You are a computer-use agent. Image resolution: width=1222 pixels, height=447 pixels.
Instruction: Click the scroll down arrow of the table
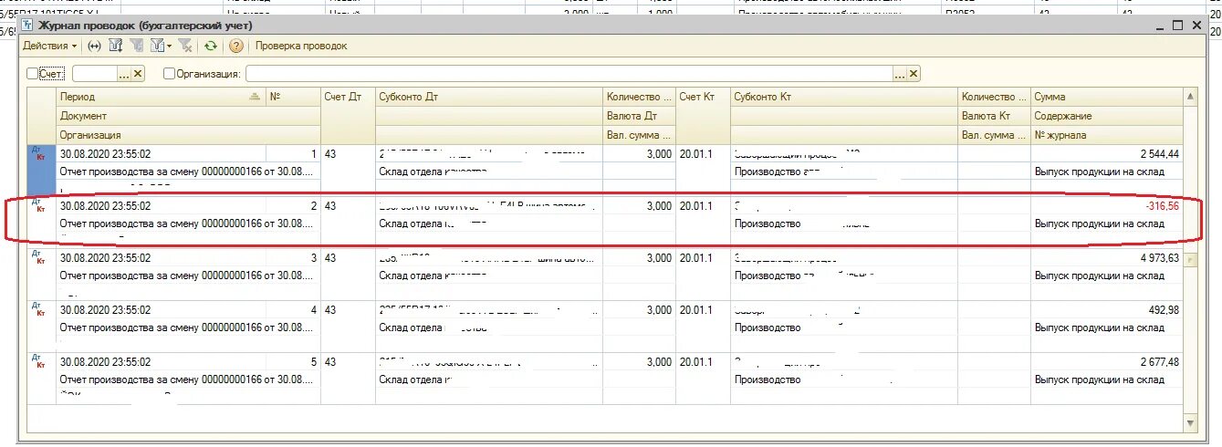[1190, 424]
